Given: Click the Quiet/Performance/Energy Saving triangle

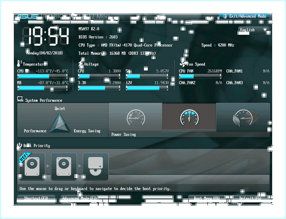Looking at the screenshot, I should [x=60, y=123].
